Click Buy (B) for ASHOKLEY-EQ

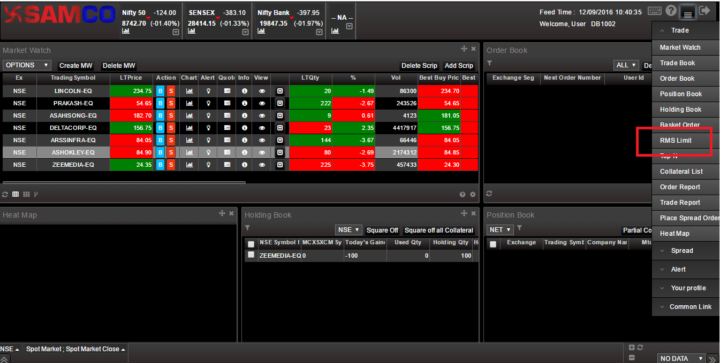[160, 152]
